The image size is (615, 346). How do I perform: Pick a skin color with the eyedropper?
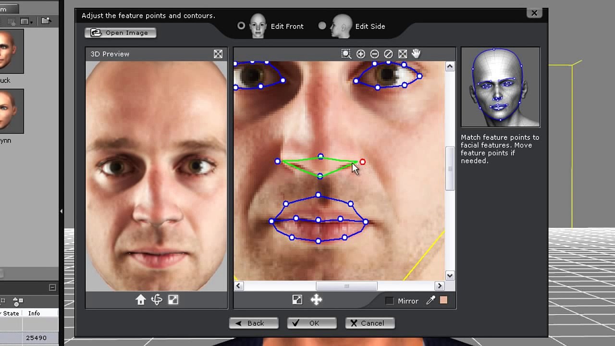[430, 300]
